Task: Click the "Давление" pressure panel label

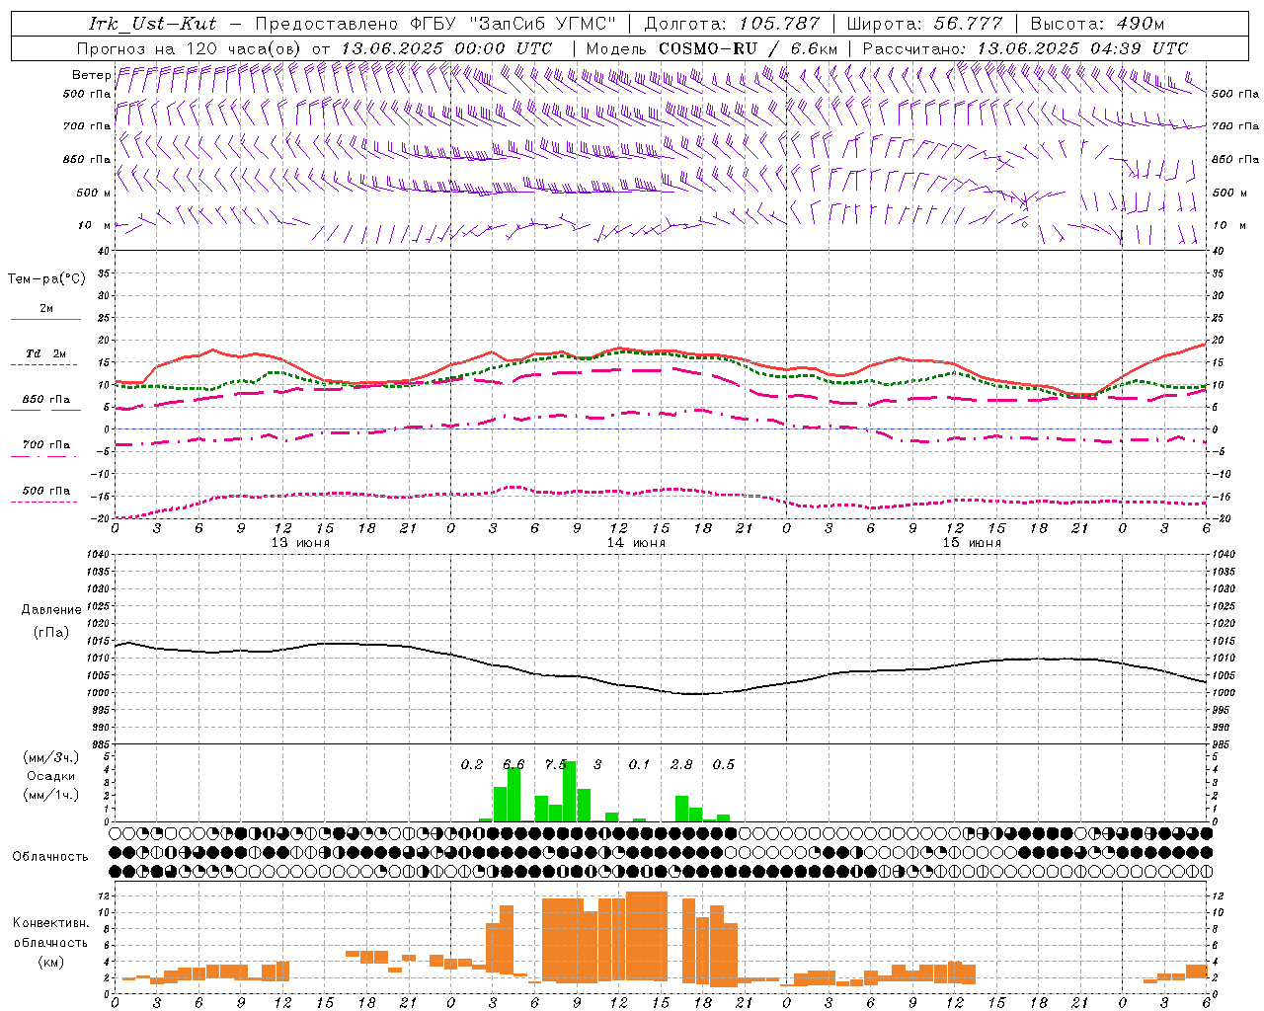Action: [51, 609]
